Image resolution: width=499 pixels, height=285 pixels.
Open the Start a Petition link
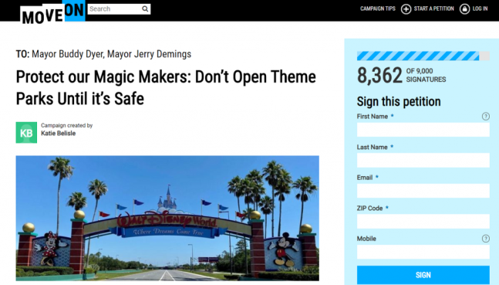[433, 8]
